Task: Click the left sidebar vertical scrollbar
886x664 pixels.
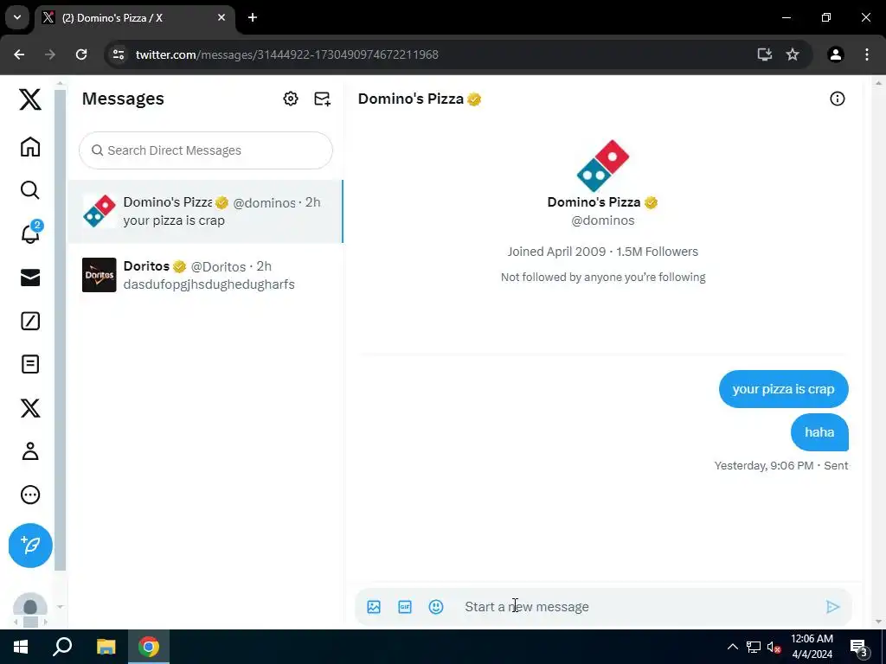Action: 60,330
